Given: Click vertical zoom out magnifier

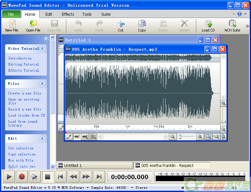Looking at the screenshot, I should coord(223,129).
